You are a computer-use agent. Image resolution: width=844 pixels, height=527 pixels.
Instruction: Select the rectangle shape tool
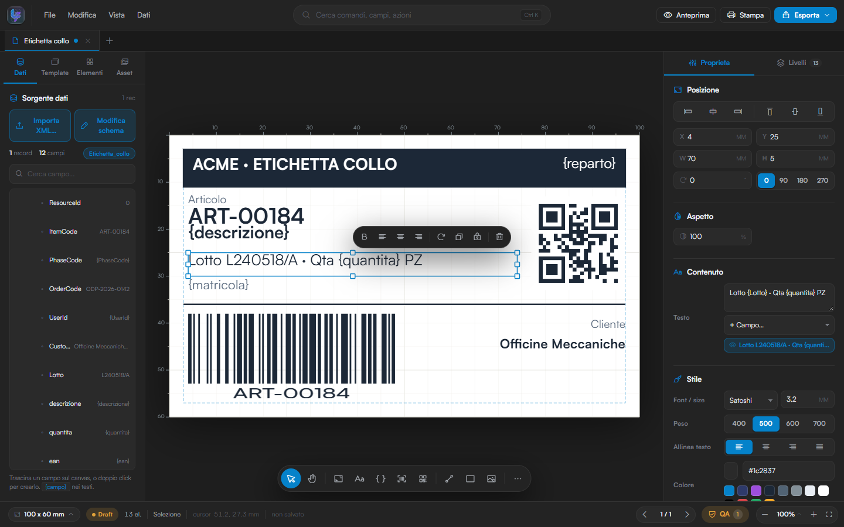pos(470,479)
